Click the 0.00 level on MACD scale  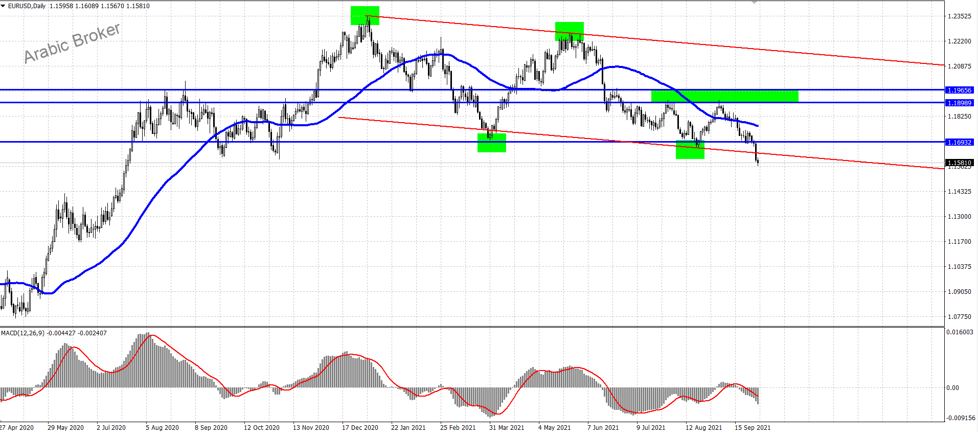[952, 387]
